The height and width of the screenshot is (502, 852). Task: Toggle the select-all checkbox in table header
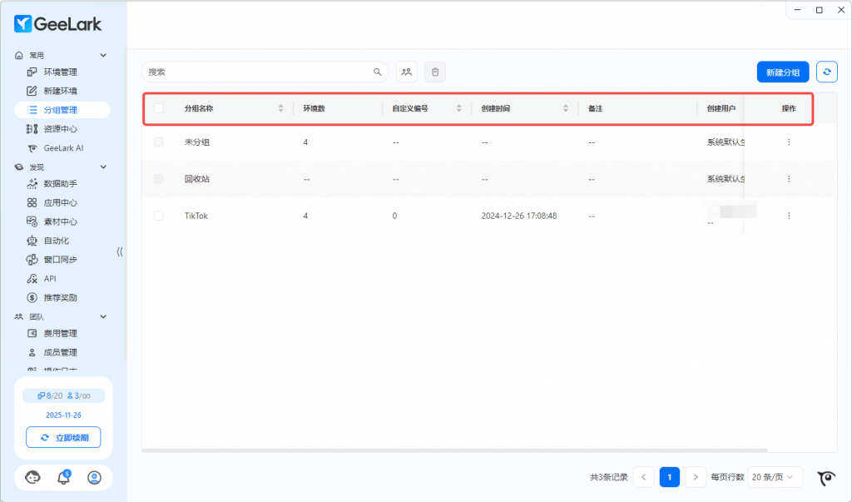pos(159,108)
